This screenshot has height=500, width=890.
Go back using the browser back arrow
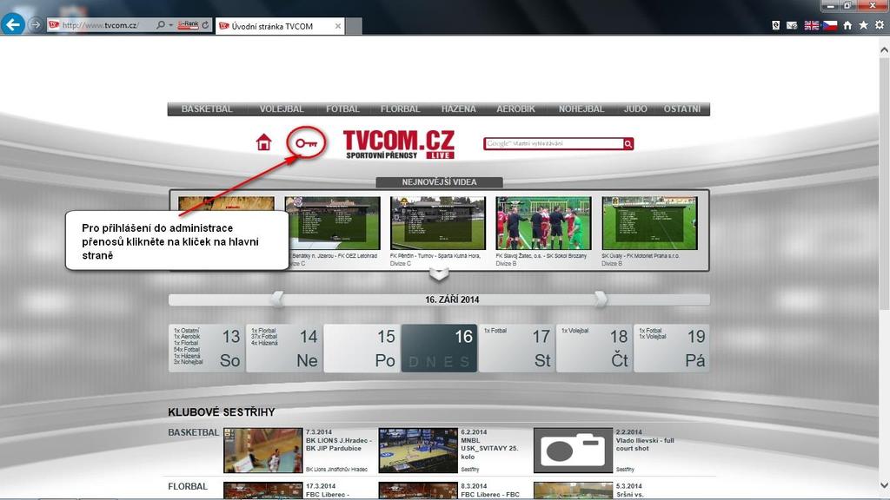12,24
